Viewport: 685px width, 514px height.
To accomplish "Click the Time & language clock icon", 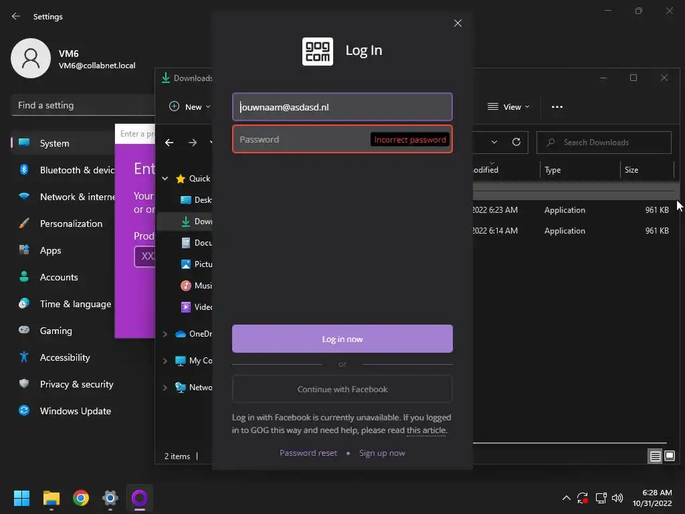I will click(x=24, y=304).
